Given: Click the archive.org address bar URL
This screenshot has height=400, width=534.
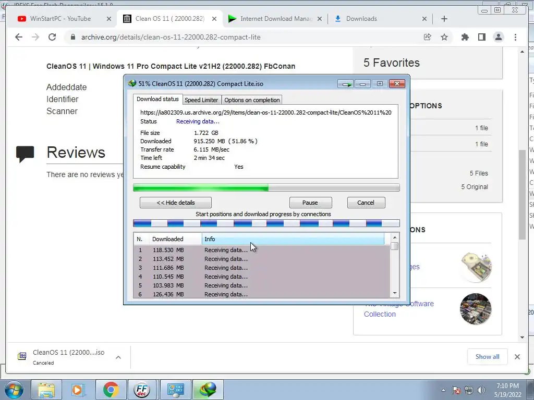Looking at the screenshot, I should [171, 37].
